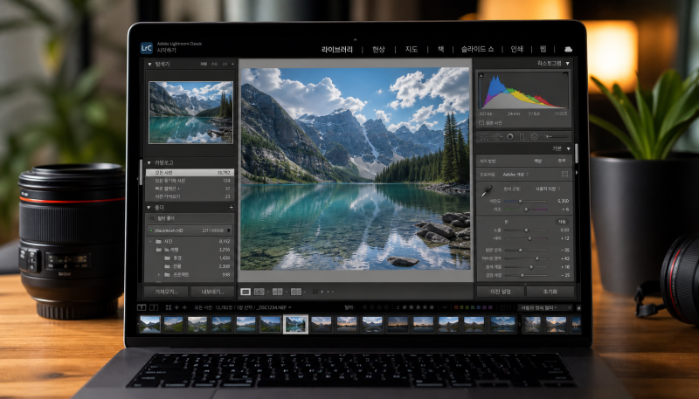Switch to the 인쇄 module
This screenshot has width=699, height=399.
pos(517,50)
